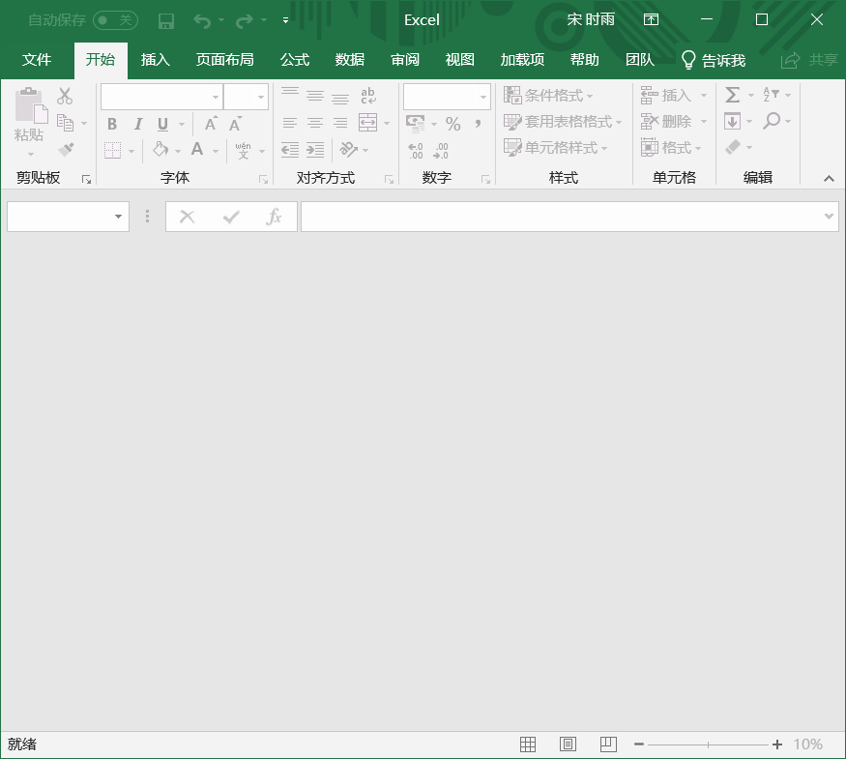
Task: Toggle Bold formatting
Action: pyautogui.click(x=112, y=124)
